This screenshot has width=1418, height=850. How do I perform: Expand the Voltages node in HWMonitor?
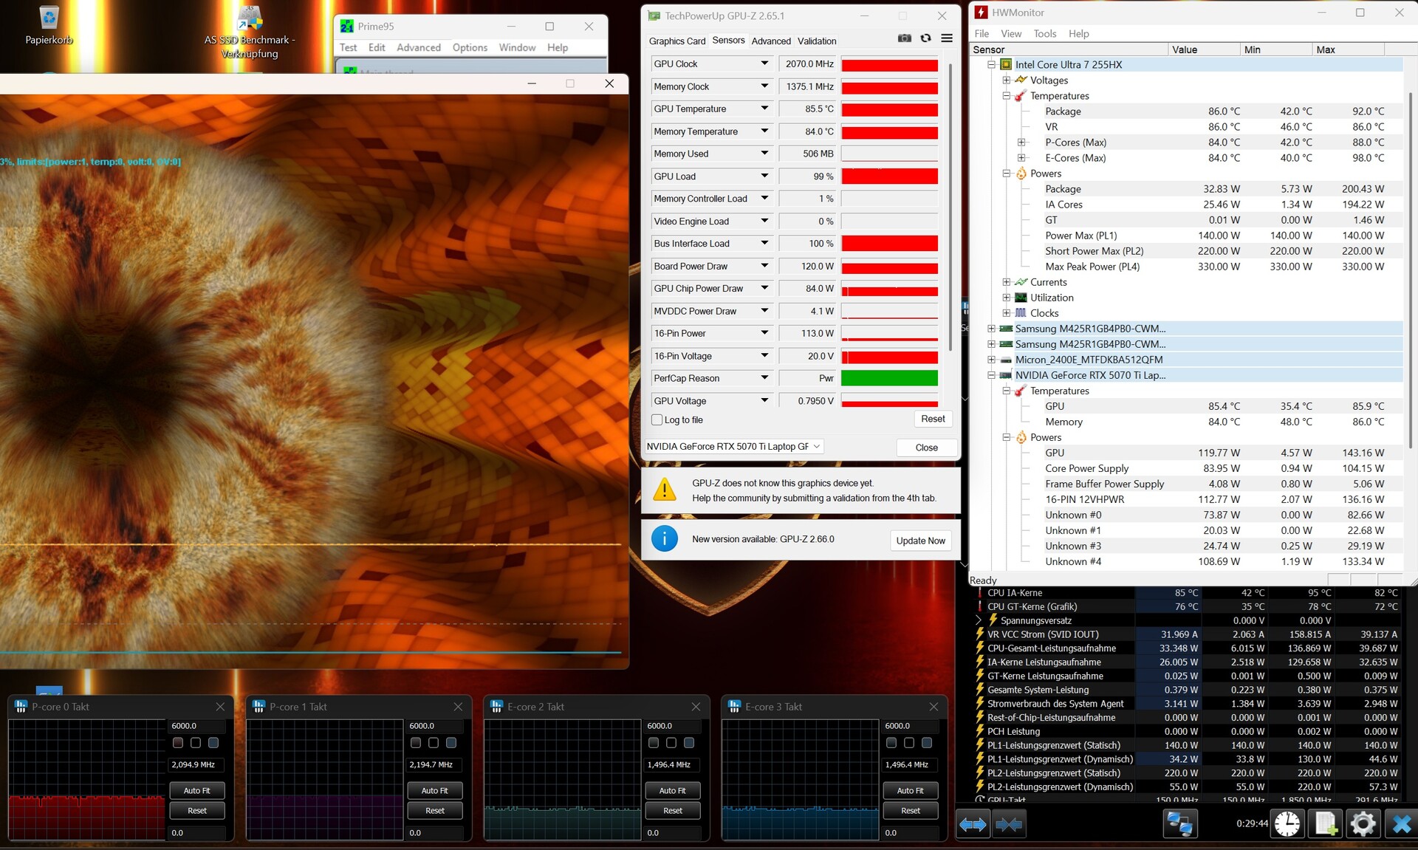pyautogui.click(x=1006, y=80)
